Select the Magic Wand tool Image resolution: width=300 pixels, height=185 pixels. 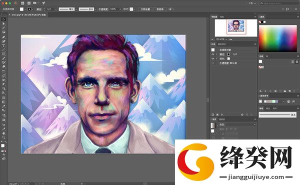click(x=3, y=28)
